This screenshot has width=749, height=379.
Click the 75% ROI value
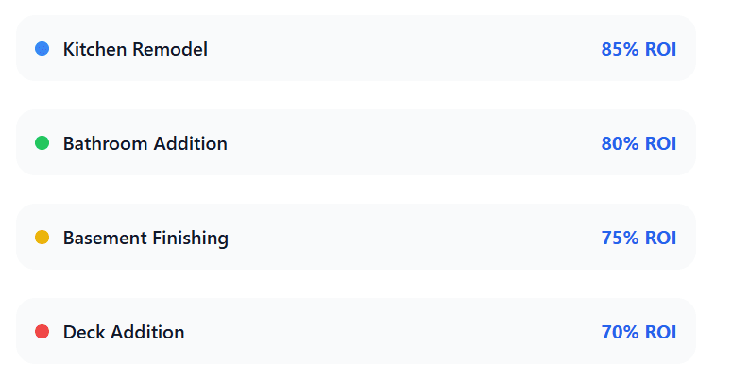[638, 238]
